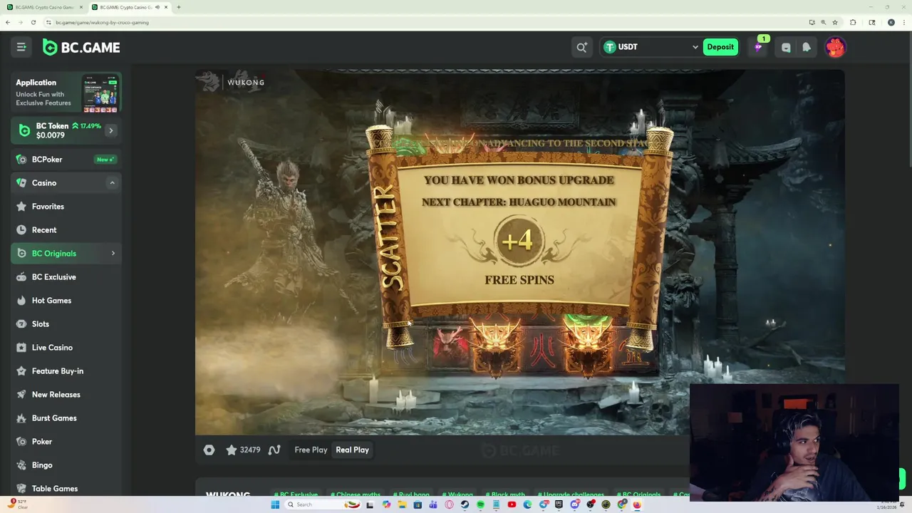Open YouTube taskbar icon
Screen dimensions: 912x513
pyautogui.click(x=512, y=504)
